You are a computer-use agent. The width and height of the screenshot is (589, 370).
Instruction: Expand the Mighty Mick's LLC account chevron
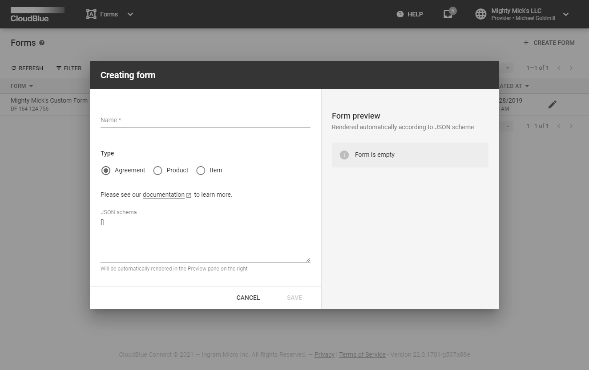(x=566, y=14)
